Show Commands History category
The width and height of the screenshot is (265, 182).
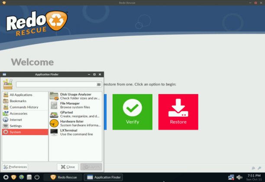pos(25,107)
